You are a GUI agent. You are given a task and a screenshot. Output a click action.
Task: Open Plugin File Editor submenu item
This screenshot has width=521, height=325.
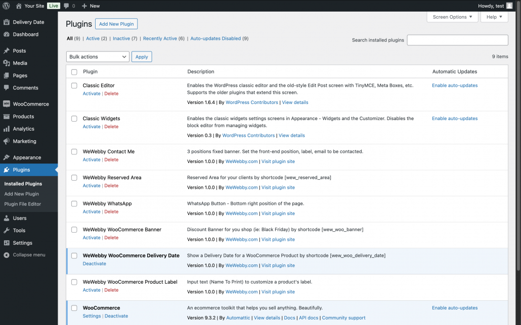pos(23,204)
